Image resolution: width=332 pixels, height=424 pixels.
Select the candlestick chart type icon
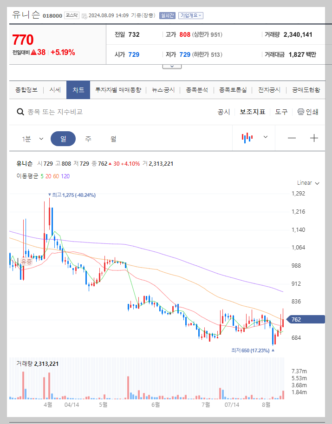coord(247,138)
